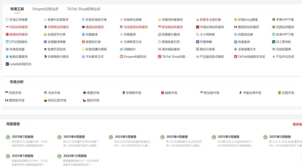Viewport: 302px width, 167px height.
Task: Click the Vietnam flag icon for 越南站热搜词
Action: pos(7,35)
